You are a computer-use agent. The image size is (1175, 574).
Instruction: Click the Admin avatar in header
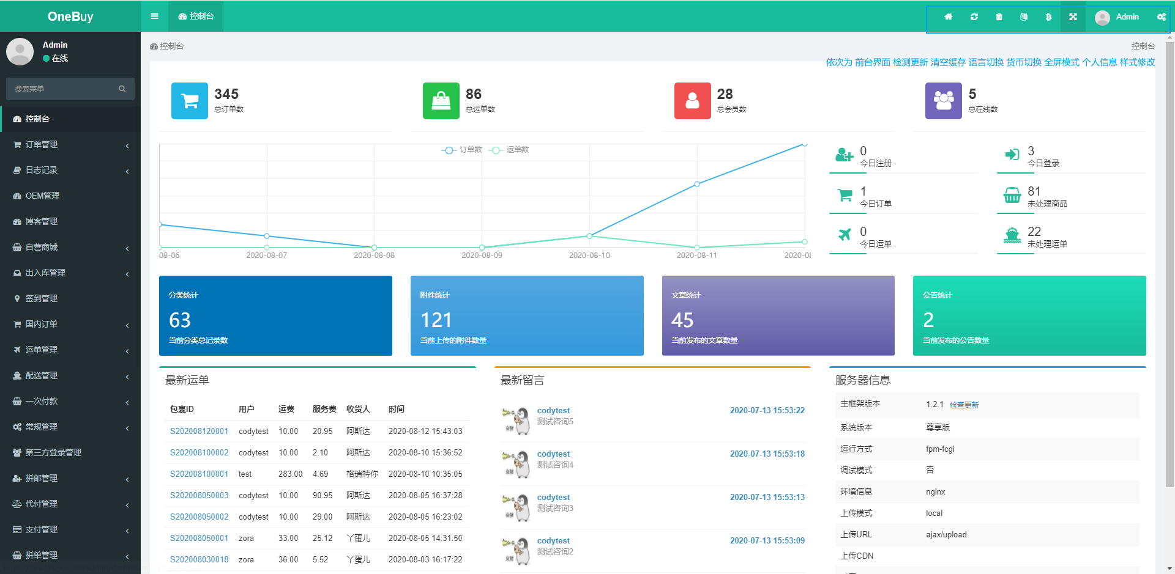point(1102,18)
